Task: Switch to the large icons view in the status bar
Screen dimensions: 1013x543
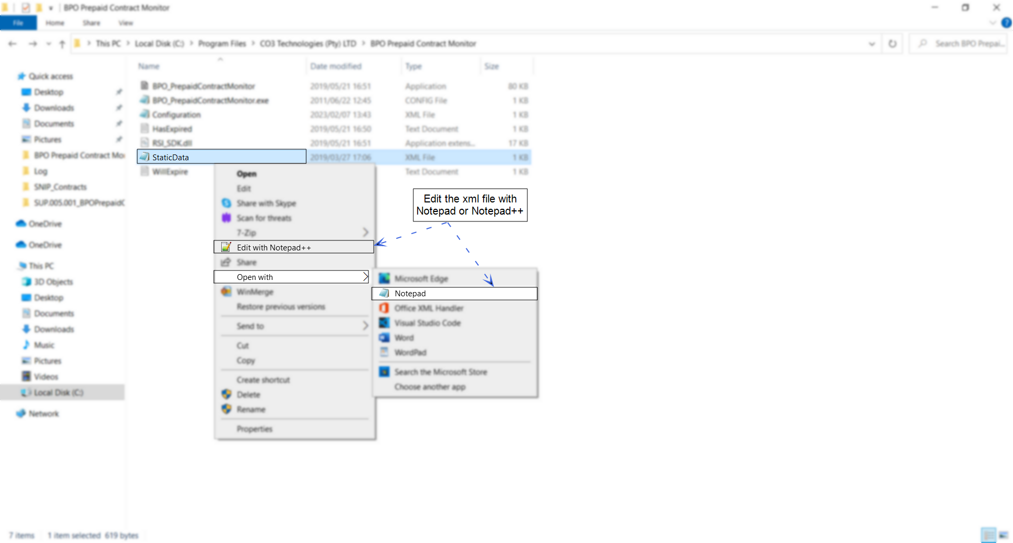Action: tap(1003, 535)
